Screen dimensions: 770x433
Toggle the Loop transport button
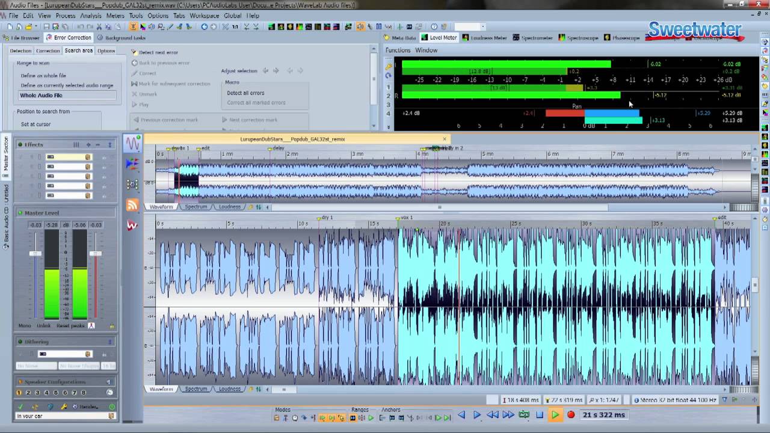pos(524,414)
